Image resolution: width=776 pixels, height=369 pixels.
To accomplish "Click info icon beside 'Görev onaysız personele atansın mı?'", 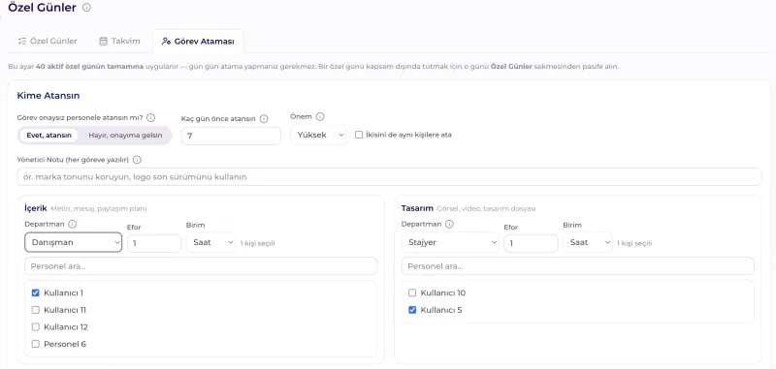I will click(151, 118).
